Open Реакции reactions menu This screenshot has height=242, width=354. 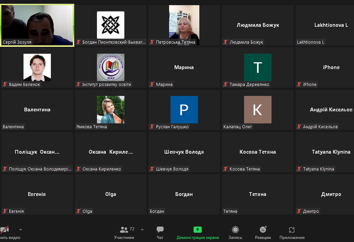pos(263,232)
